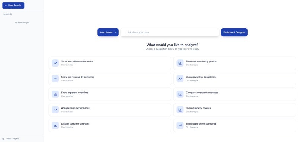Click the Data Analytics label in sidebar
The width and height of the screenshot is (300, 142).
13,139
